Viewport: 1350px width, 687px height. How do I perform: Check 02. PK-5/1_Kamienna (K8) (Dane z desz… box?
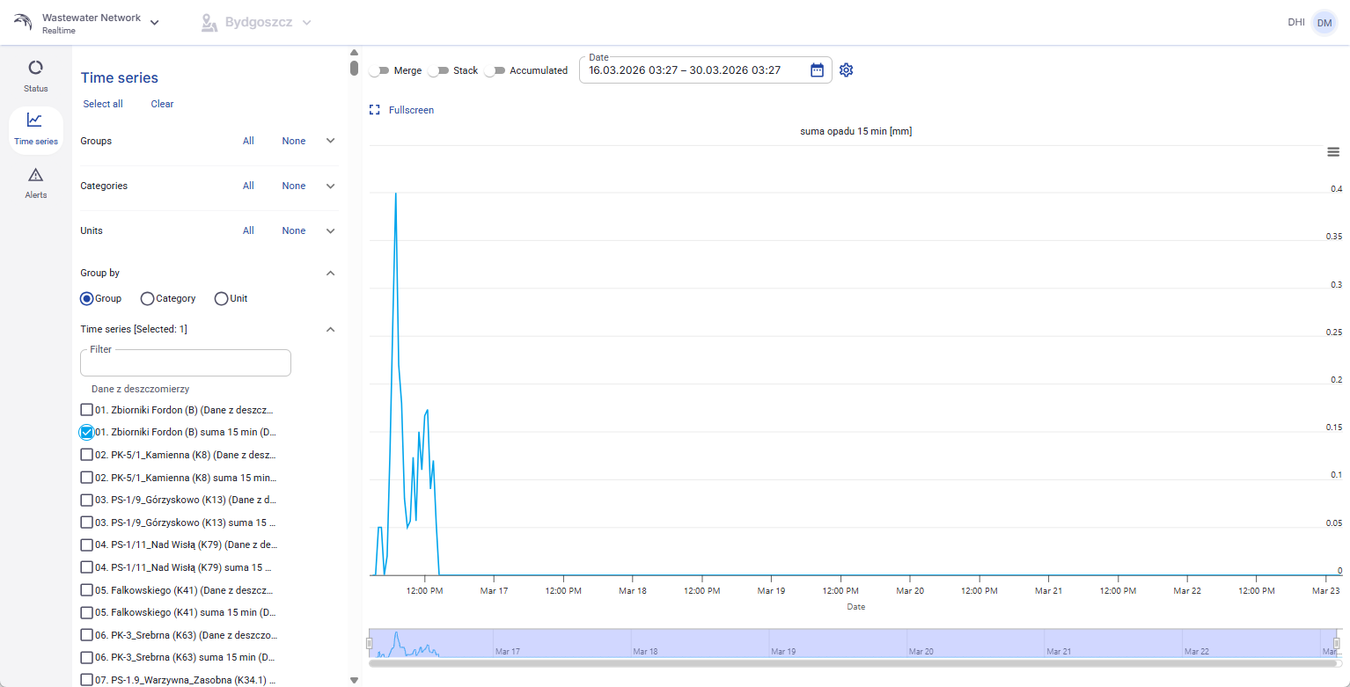tap(86, 455)
